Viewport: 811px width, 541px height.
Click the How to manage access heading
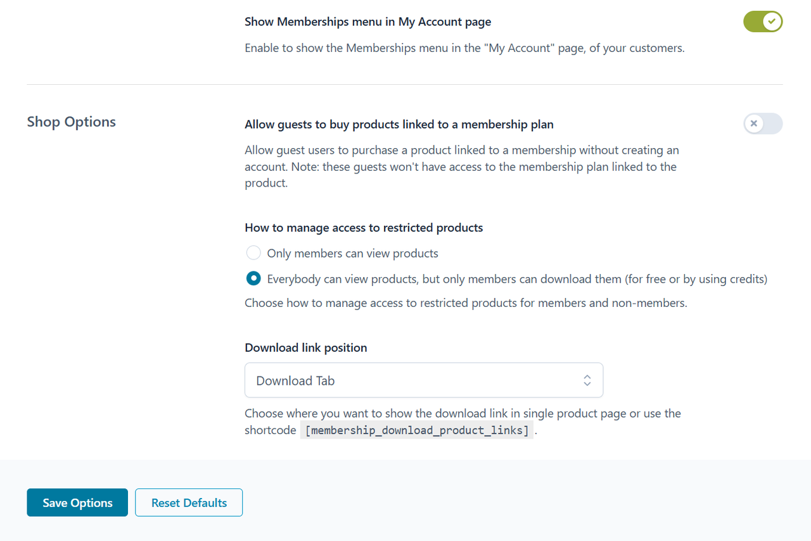pos(364,228)
